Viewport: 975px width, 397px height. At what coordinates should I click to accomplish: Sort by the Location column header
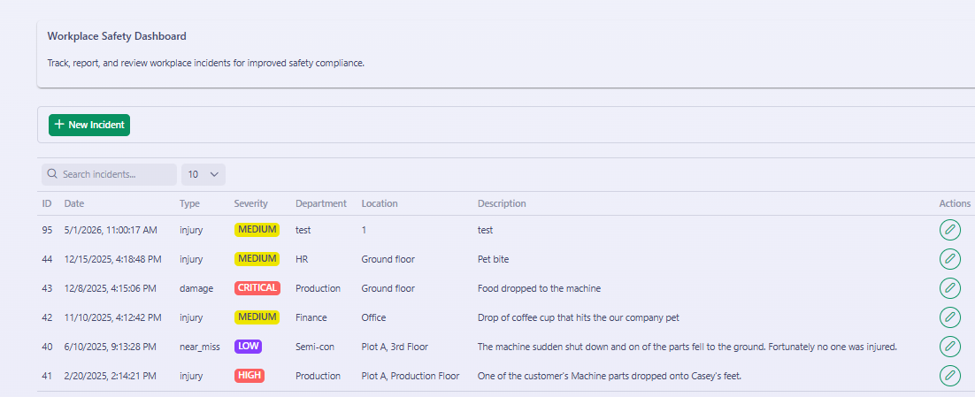tap(380, 203)
